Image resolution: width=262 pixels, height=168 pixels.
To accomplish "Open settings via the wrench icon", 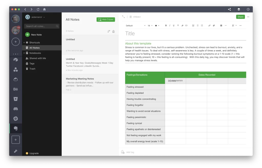I will (x=16, y=151).
